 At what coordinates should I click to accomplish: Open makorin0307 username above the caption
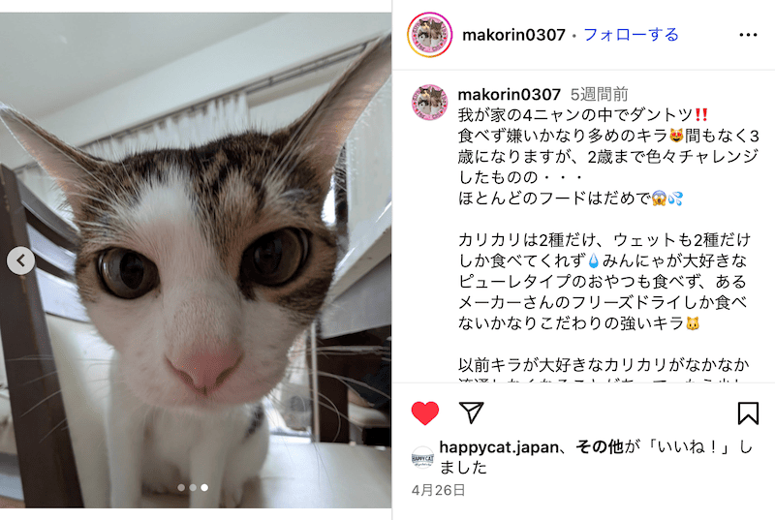510,94
